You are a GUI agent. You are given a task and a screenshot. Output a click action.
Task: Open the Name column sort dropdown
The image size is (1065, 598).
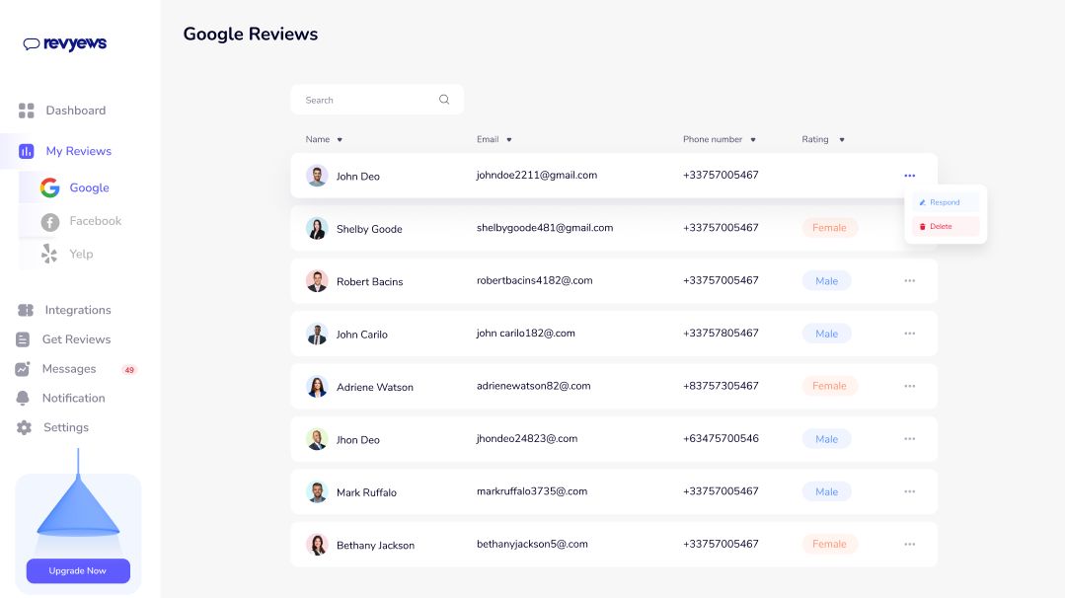pyautogui.click(x=340, y=139)
